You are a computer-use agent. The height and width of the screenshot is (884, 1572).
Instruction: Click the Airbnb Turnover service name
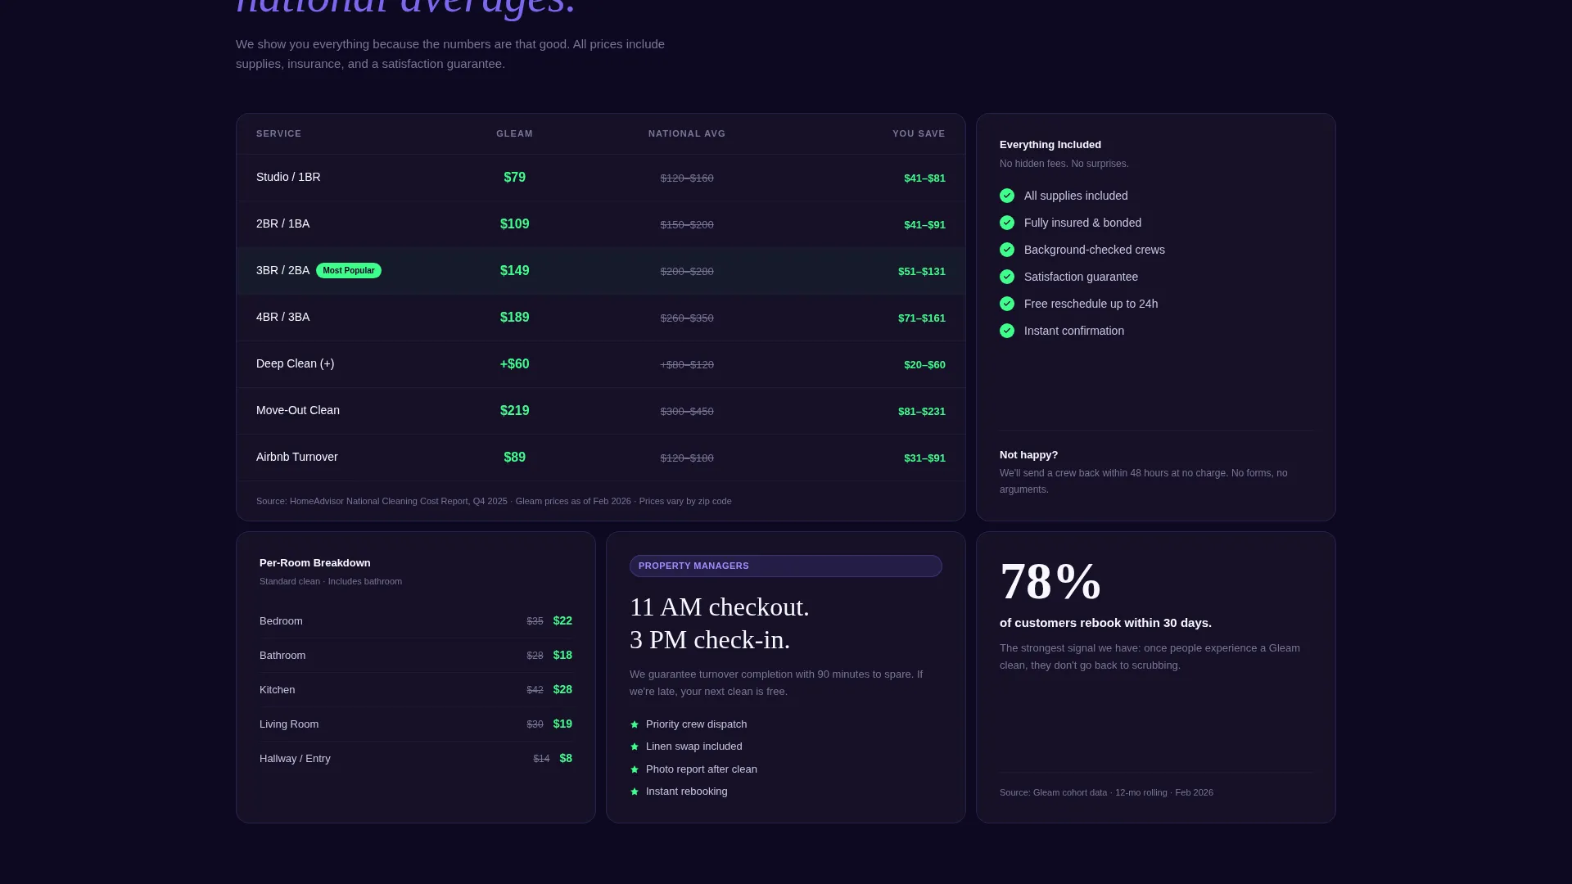(x=297, y=457)
